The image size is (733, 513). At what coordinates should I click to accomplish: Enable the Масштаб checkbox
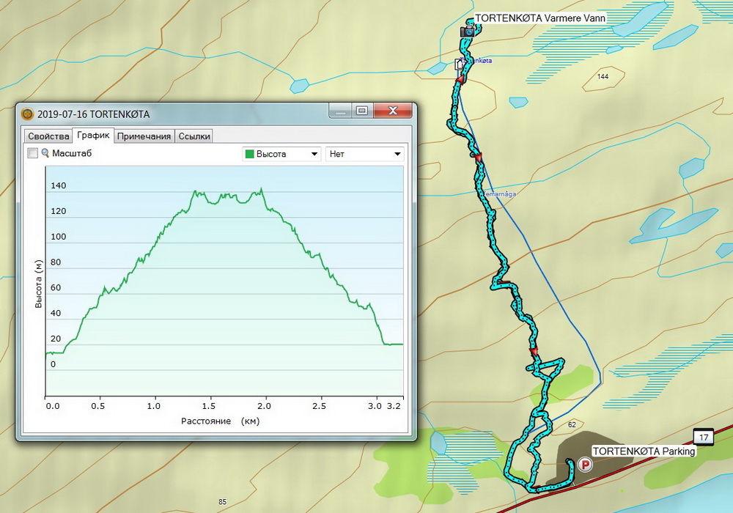point(32,153)
